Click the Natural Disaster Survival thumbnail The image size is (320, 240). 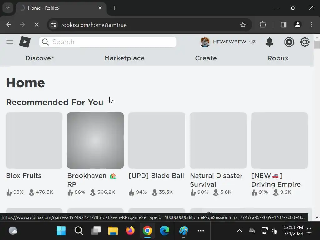pyautogui.click(x=218, y=140)
